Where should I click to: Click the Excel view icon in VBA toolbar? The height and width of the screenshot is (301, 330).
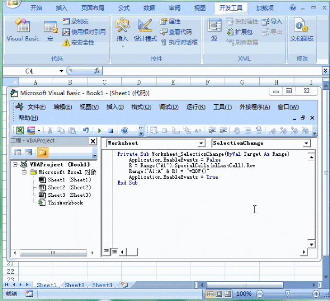[x=20, y=130]
